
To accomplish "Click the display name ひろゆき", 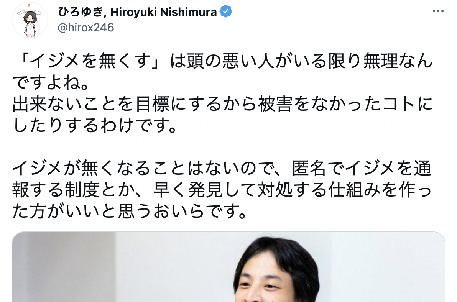I will pos(80,12).
